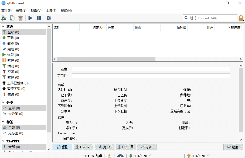Open the 工具 menu
The image size is (245, 158).
pos(50,10)
